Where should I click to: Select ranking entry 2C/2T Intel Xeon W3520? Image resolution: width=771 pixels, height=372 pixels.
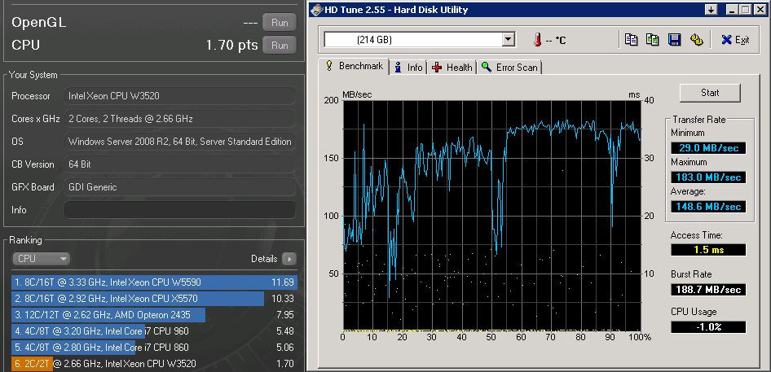click(x=154, y=364)
